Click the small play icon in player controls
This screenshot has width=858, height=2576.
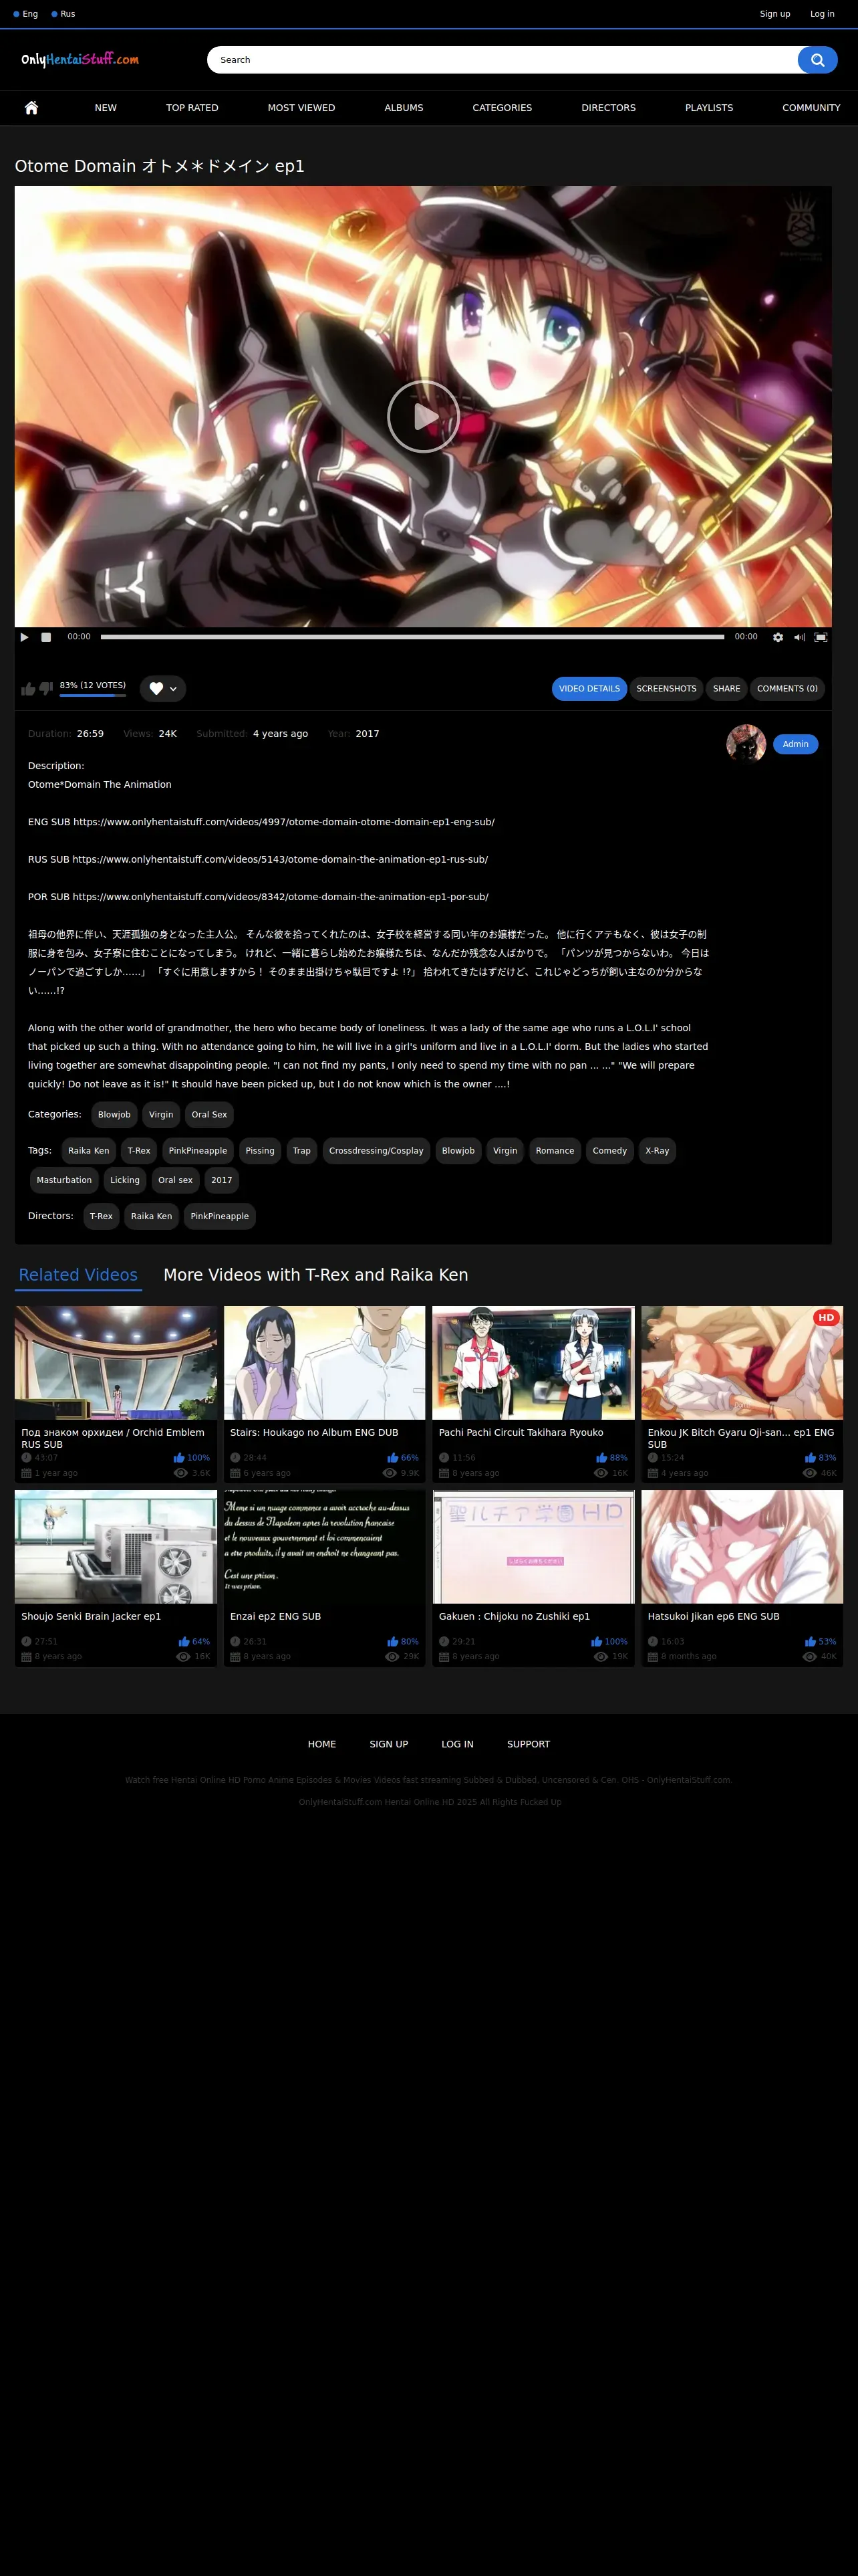click(25, 637)
